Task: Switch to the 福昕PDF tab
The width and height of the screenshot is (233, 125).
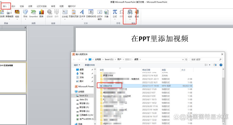Action: pyautogui.click(x=72, y=6)
